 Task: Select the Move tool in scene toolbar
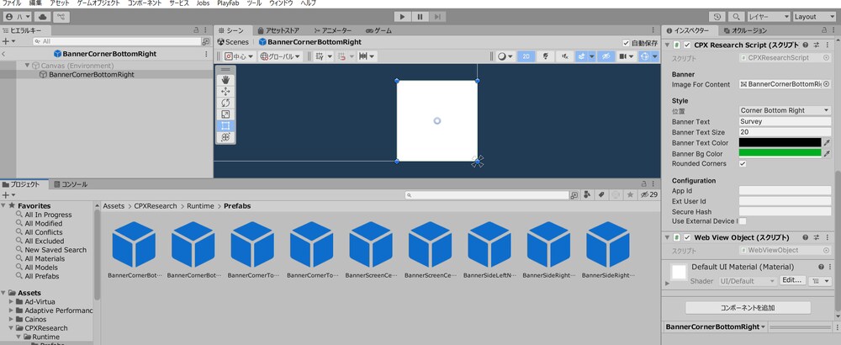pos(225,91)
